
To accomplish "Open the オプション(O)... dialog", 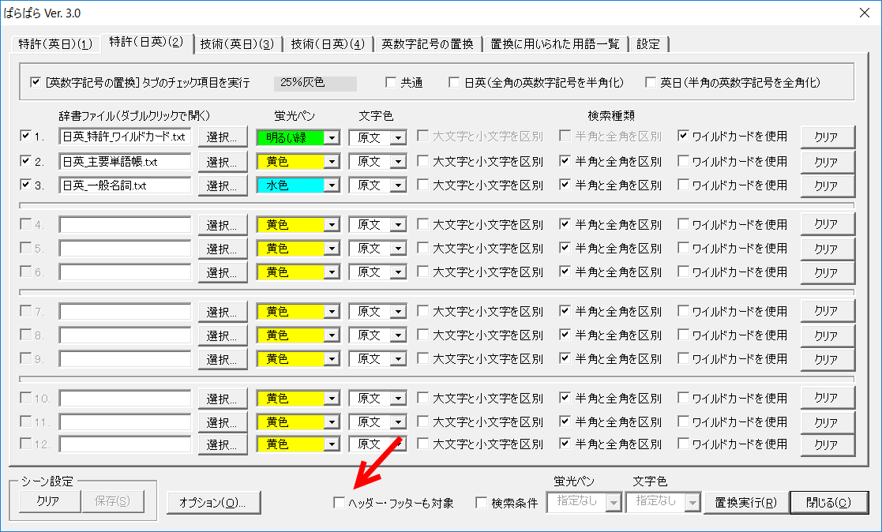I will (x=212, y=503).
